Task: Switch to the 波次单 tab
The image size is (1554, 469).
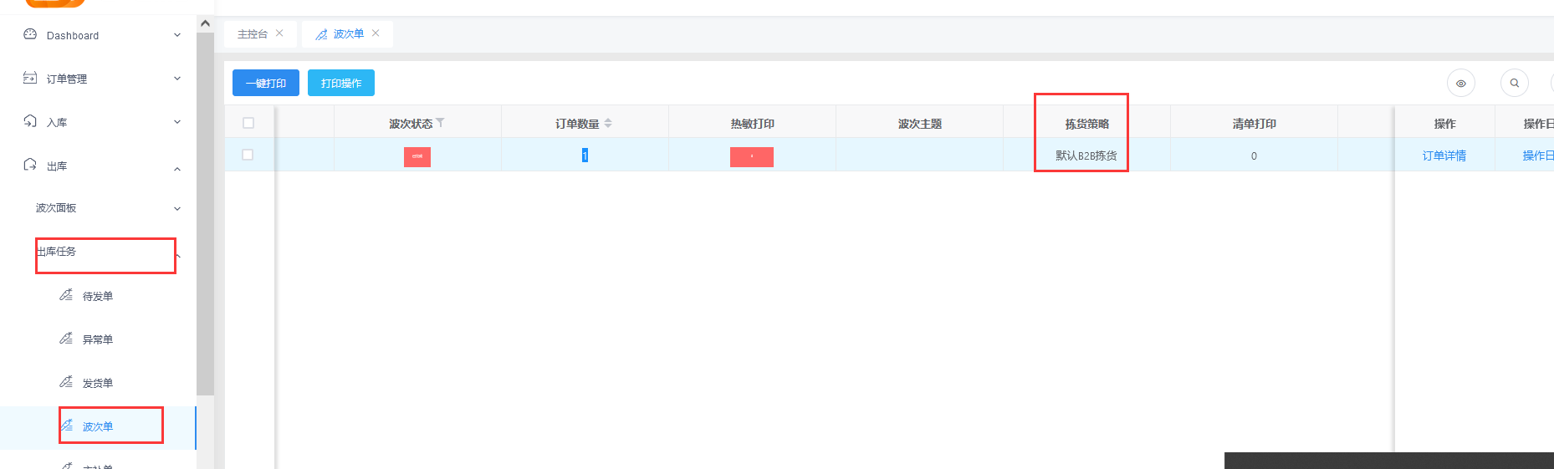Action: [349, 34]
